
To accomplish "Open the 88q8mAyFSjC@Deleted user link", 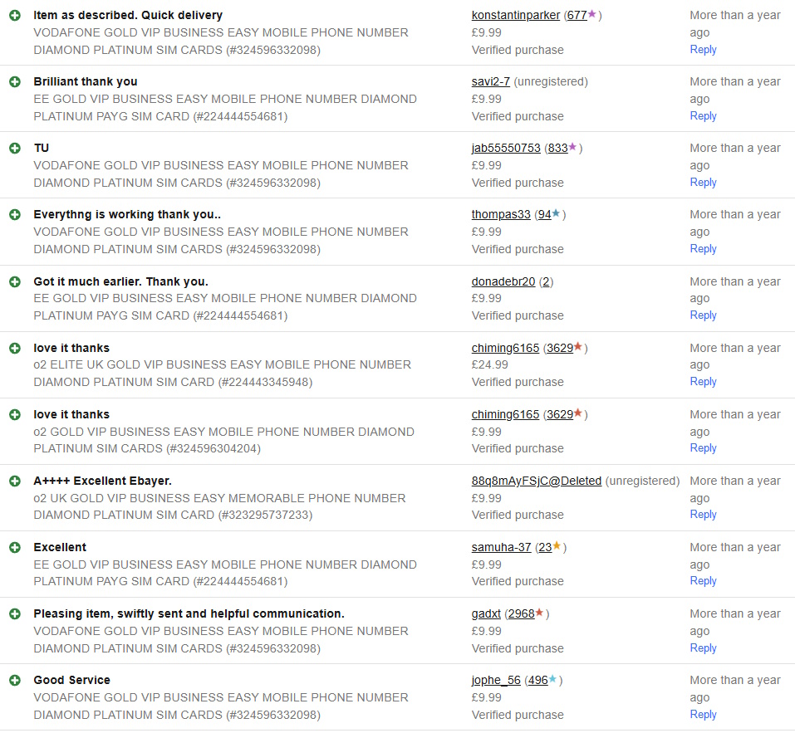I will [x=536, y=481].
